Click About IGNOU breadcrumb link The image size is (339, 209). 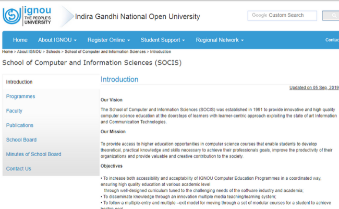(30, 52)
